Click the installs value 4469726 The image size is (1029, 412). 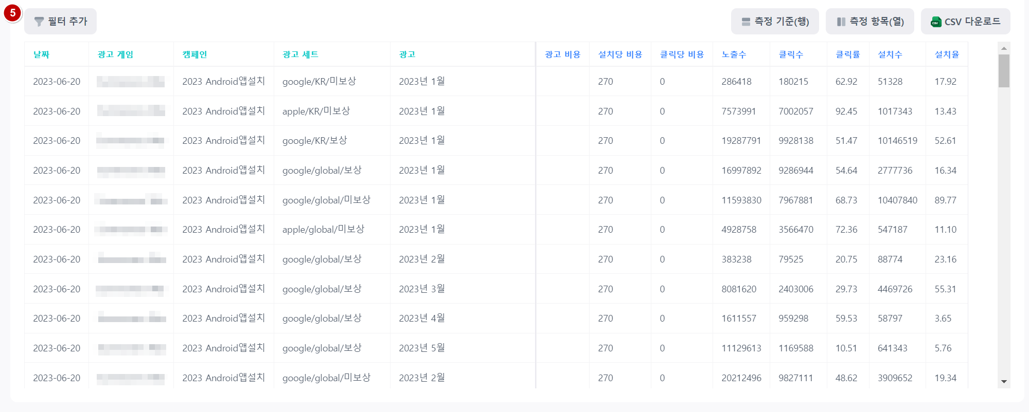(x=895, y=289)
